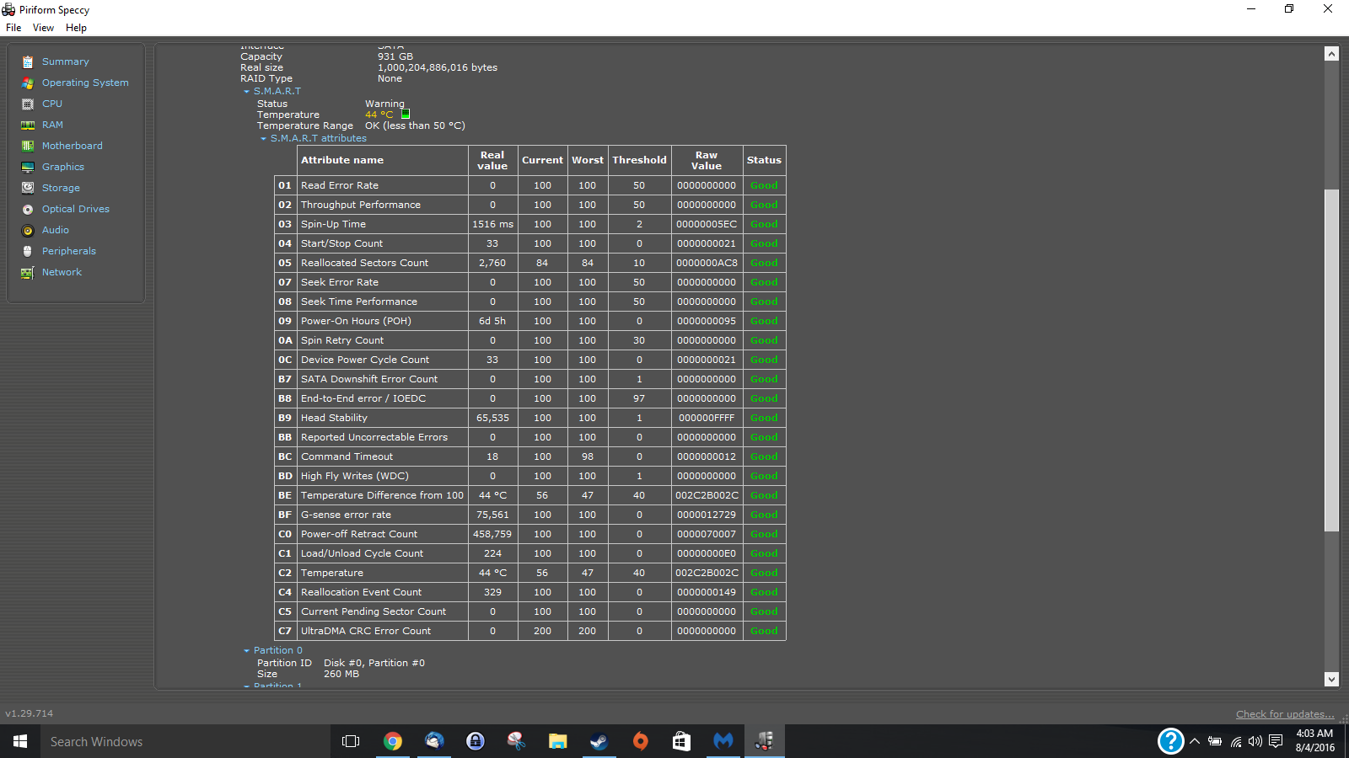Open the File menu

(13, 28)
